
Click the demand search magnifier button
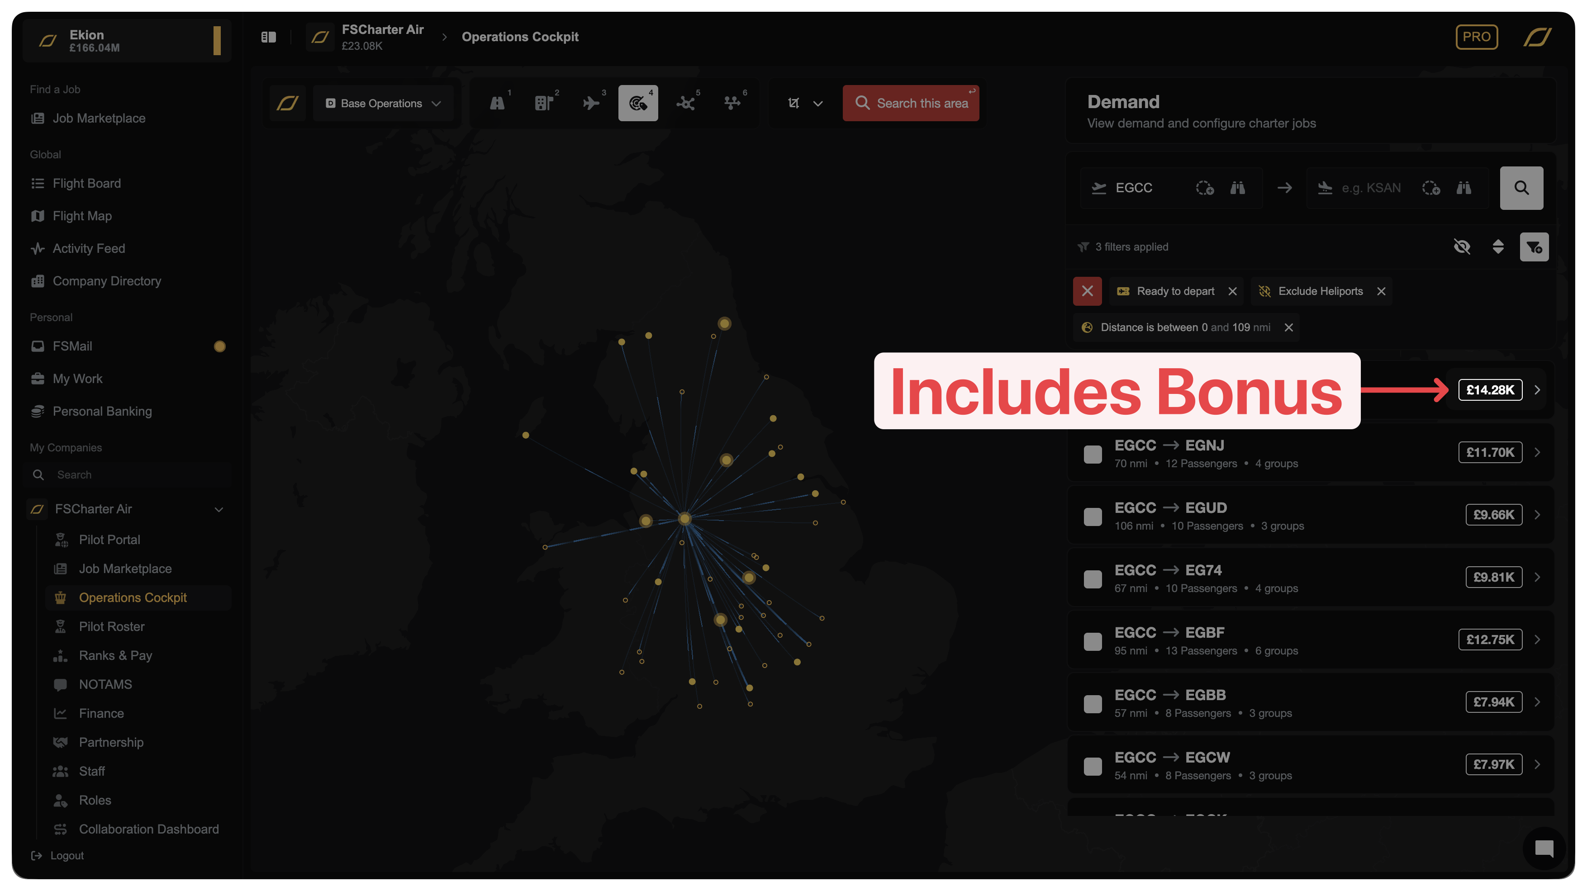[x=1521, y=188]
